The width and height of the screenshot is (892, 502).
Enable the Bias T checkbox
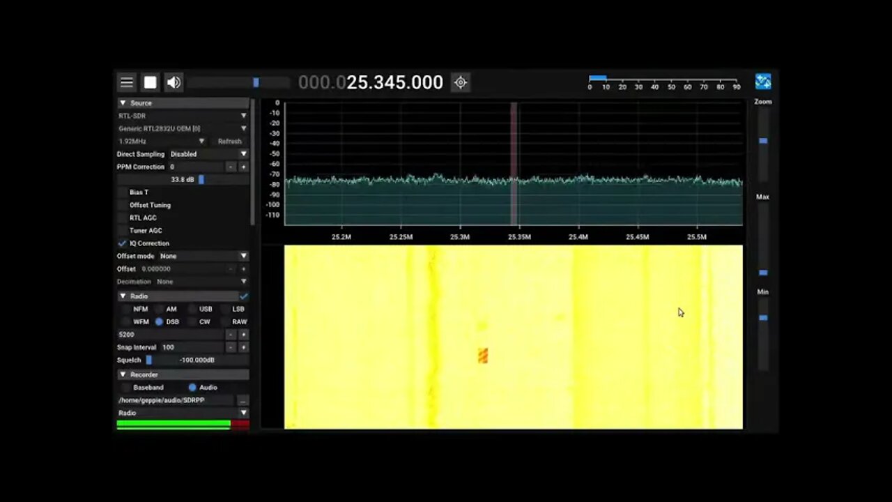point(123,192)
